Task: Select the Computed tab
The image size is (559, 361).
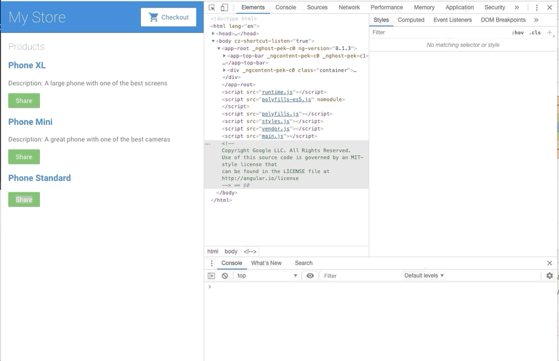Action: (x=411, y=20)
